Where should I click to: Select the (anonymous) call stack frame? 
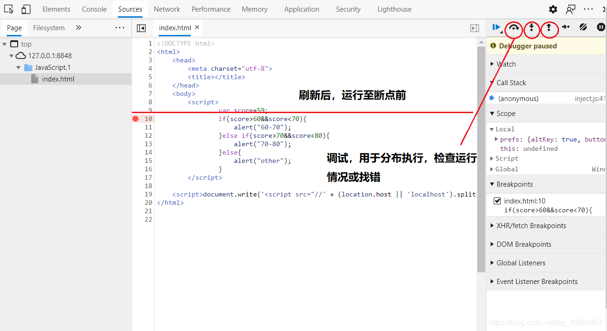click(518, 99)
